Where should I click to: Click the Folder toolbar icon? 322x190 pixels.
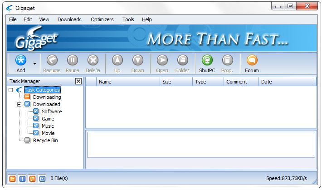point(183,60)
